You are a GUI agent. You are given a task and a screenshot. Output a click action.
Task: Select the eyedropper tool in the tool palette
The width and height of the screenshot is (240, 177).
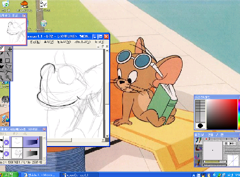point(2,54)
